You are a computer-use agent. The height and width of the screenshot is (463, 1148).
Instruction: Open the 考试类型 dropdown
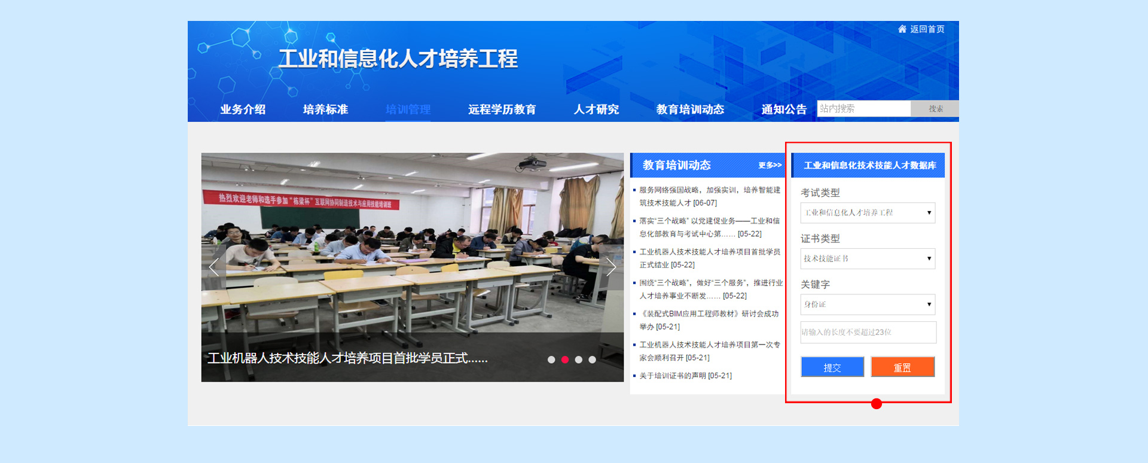(x=868, y=213)
